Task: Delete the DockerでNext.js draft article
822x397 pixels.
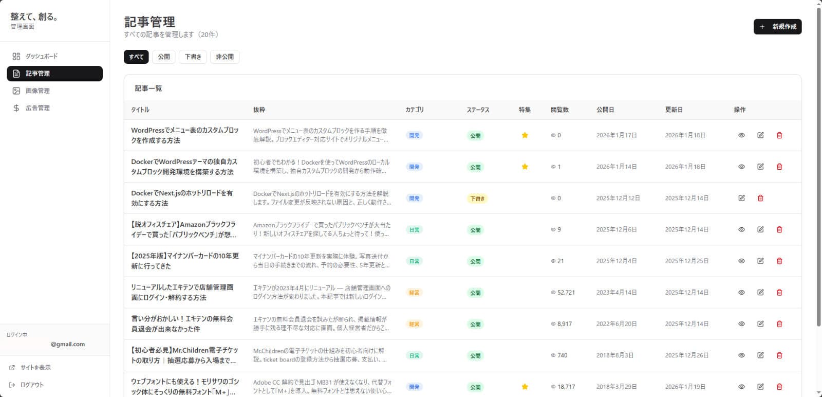Action: point(760,198)
